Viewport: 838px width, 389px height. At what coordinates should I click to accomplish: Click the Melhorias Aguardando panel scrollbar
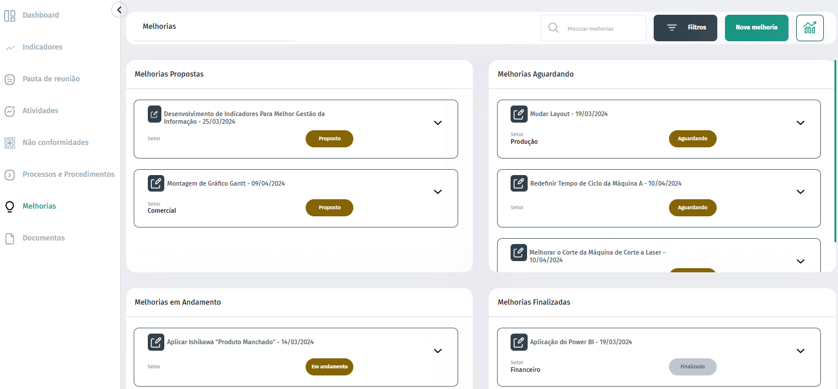pyautogui.click(x=835, y=151)
